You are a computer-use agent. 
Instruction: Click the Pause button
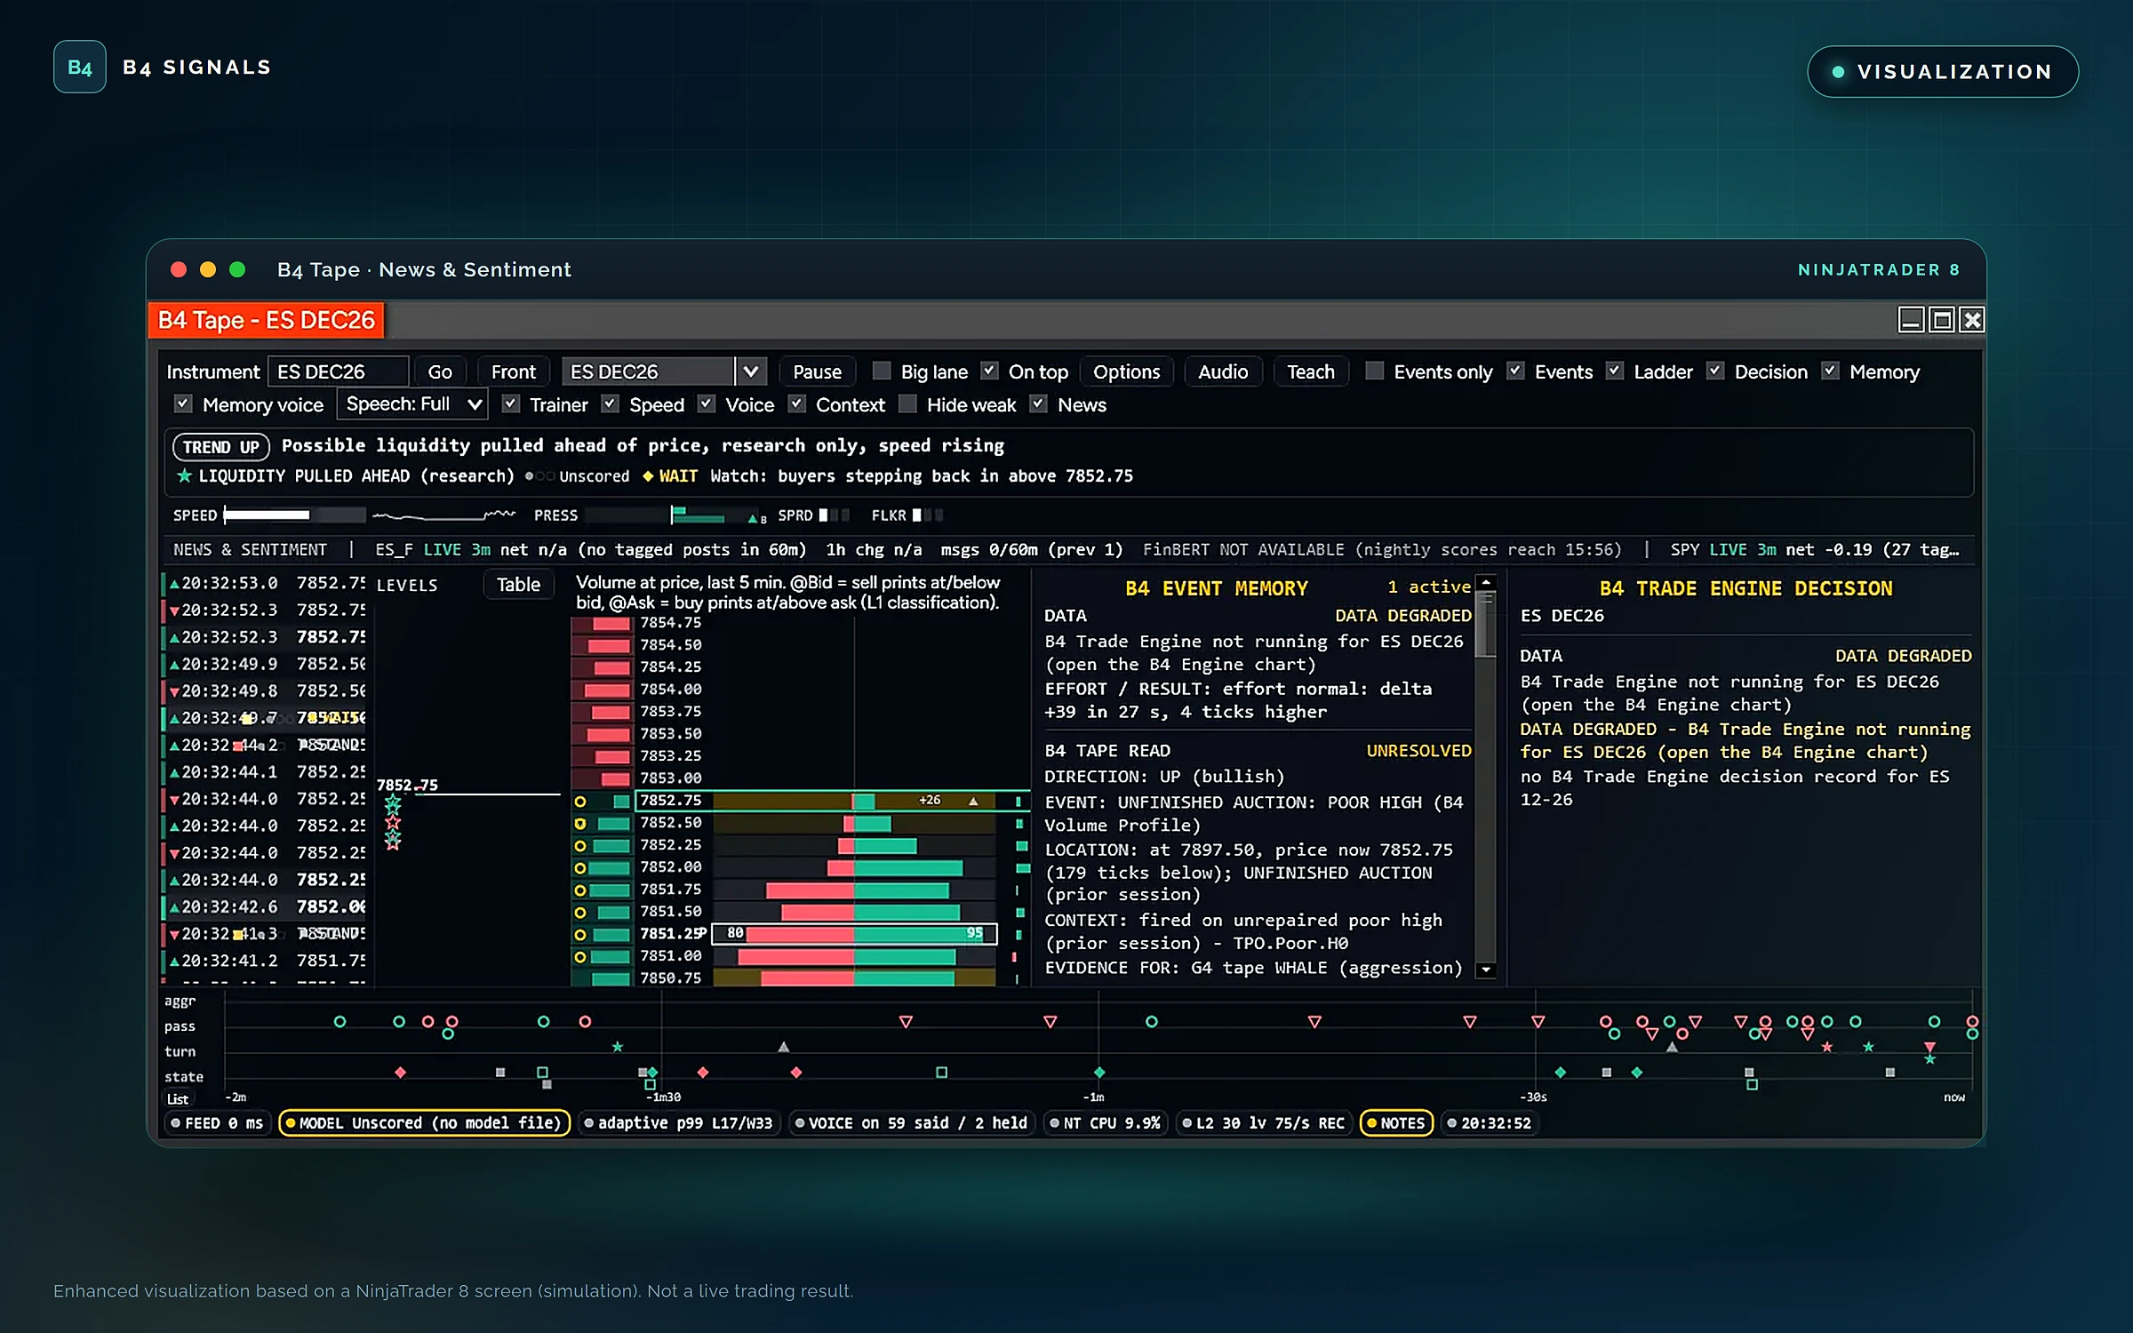[x=817, y=371]
